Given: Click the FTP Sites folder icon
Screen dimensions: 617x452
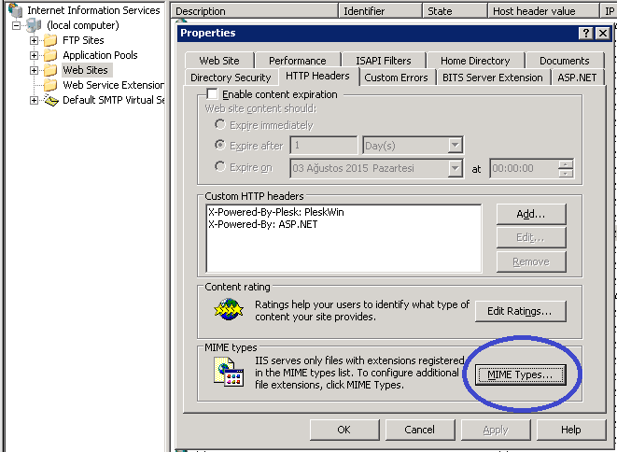Looking at the screenshot, I should pyautogui.click(x=50, y=40).
